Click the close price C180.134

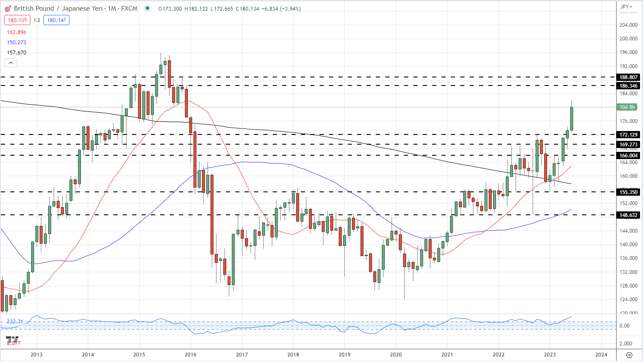pos(247,9)
